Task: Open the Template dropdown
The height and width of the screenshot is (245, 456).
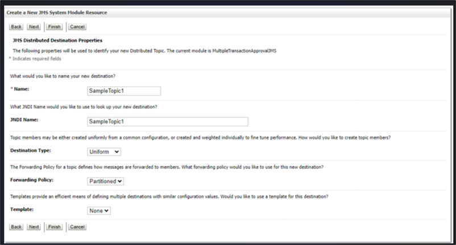Action: (x=99, y=210)
